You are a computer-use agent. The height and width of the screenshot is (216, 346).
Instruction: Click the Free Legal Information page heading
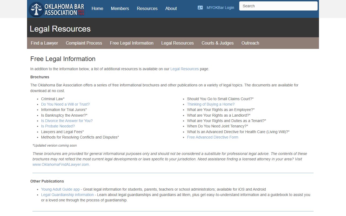point(63,59)
